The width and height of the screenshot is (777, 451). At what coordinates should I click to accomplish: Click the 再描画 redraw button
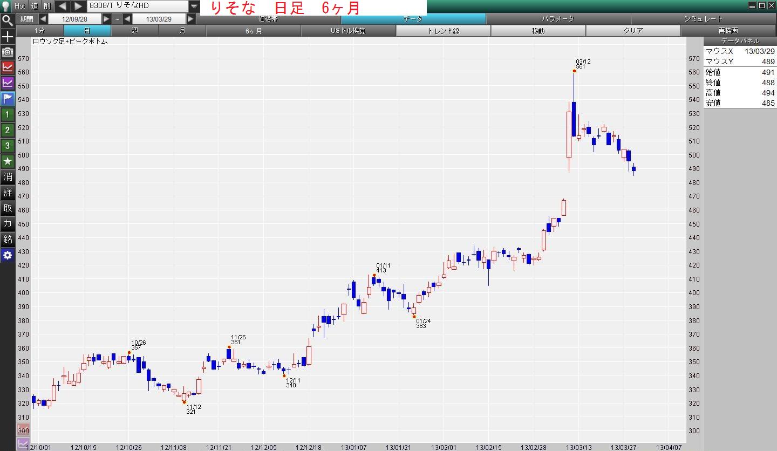click(x=728, y=31)
